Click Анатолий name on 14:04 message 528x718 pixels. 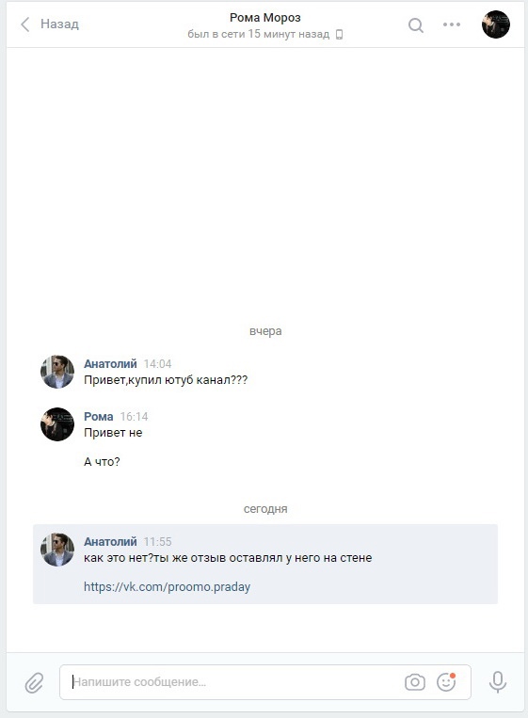[110, 363]
